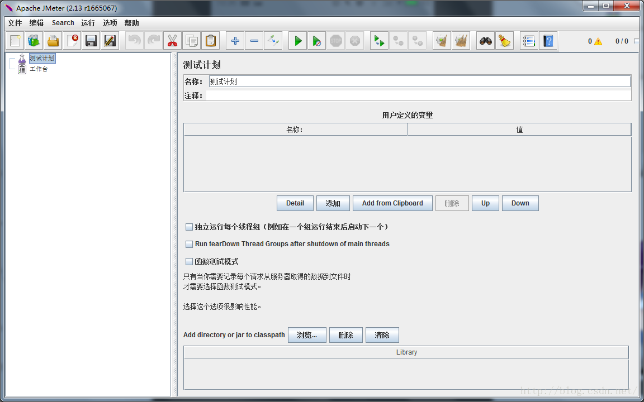Click the 浏览... classpath button
This screenshot has height=402, width=644.
pyautogui.click(x=307, y=335)
